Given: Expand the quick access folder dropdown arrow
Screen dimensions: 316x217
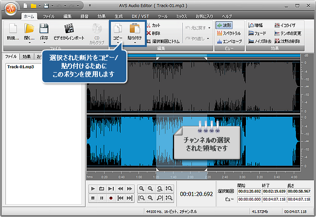Looking at the screenshot, I should point(40,6).
